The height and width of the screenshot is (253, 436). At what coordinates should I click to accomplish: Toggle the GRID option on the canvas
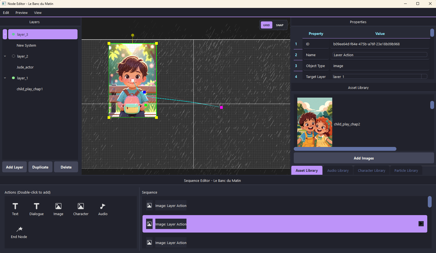[x=266, y=25]
